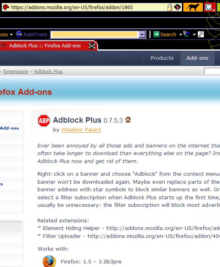Click the grey highlighter toolbar icon
This screenshot has height=267, width=220.
pyautogui.click(x=201, y=34)
